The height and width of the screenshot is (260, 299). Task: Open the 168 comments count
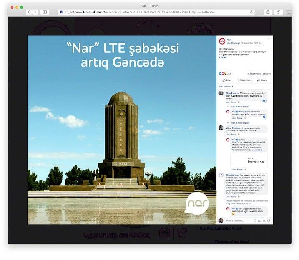tap(254, 74)
